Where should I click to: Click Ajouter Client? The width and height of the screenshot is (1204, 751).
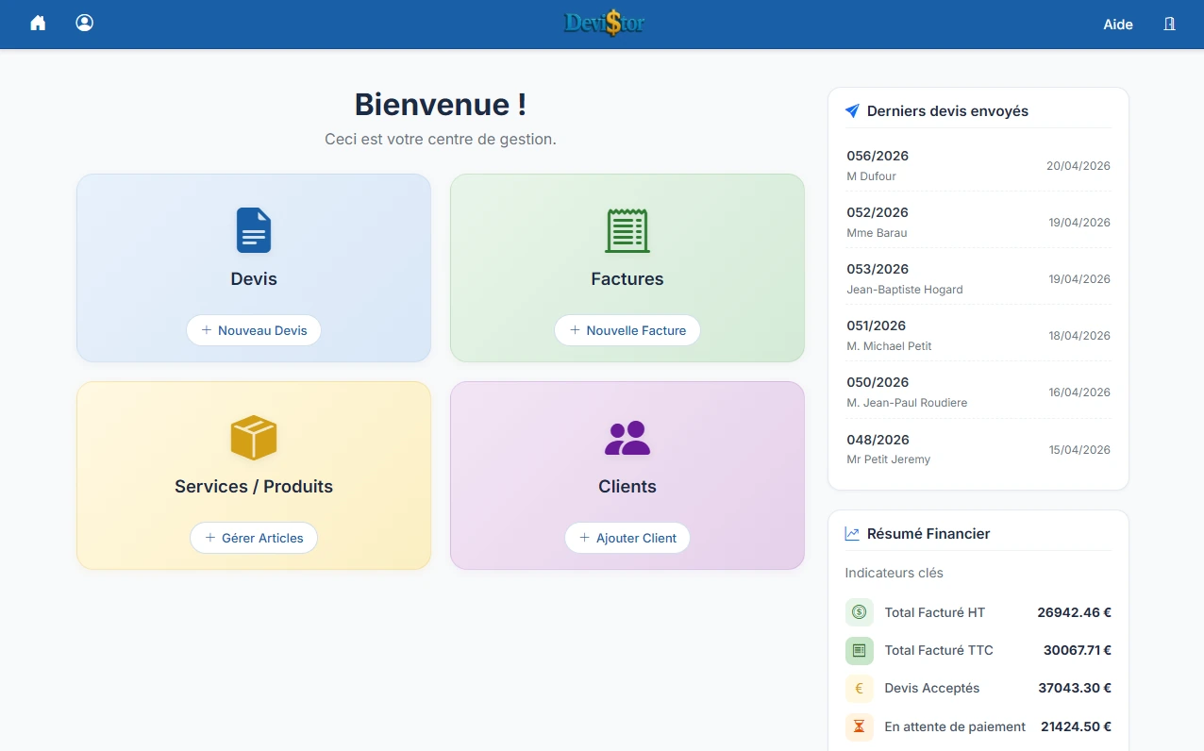(x=627, y=538)
